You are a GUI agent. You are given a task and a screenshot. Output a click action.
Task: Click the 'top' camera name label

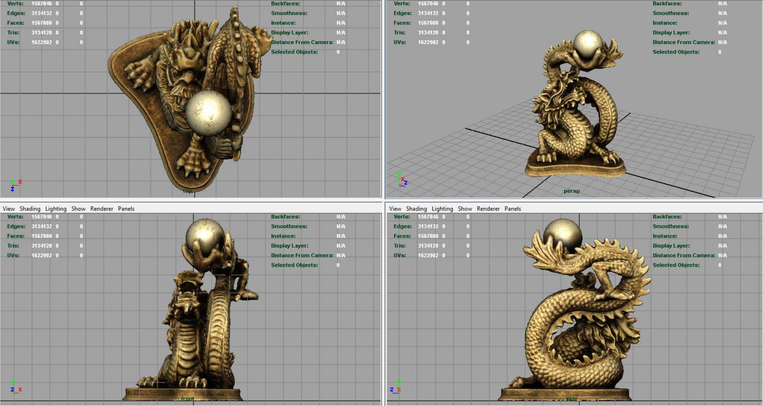[188, 191]
